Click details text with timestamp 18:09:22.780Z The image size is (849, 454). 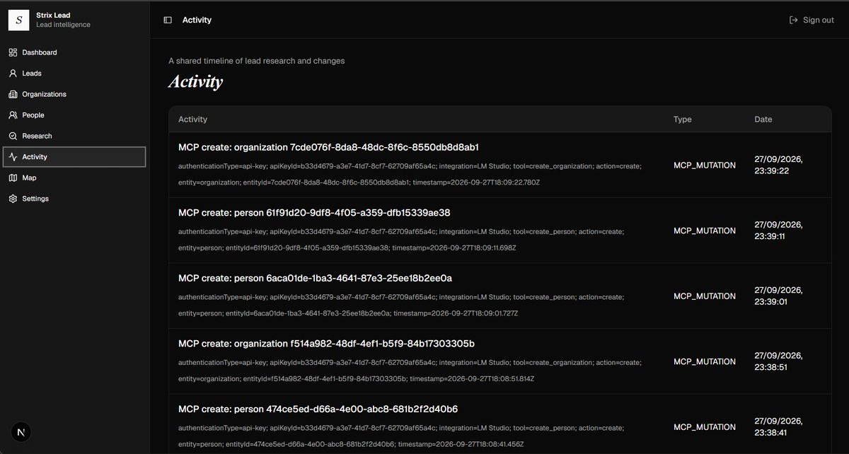click(x=410, y=174)
